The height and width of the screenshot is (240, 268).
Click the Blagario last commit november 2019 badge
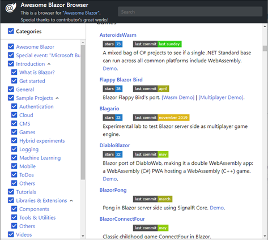pyautogui.click(x=161, y=118)
